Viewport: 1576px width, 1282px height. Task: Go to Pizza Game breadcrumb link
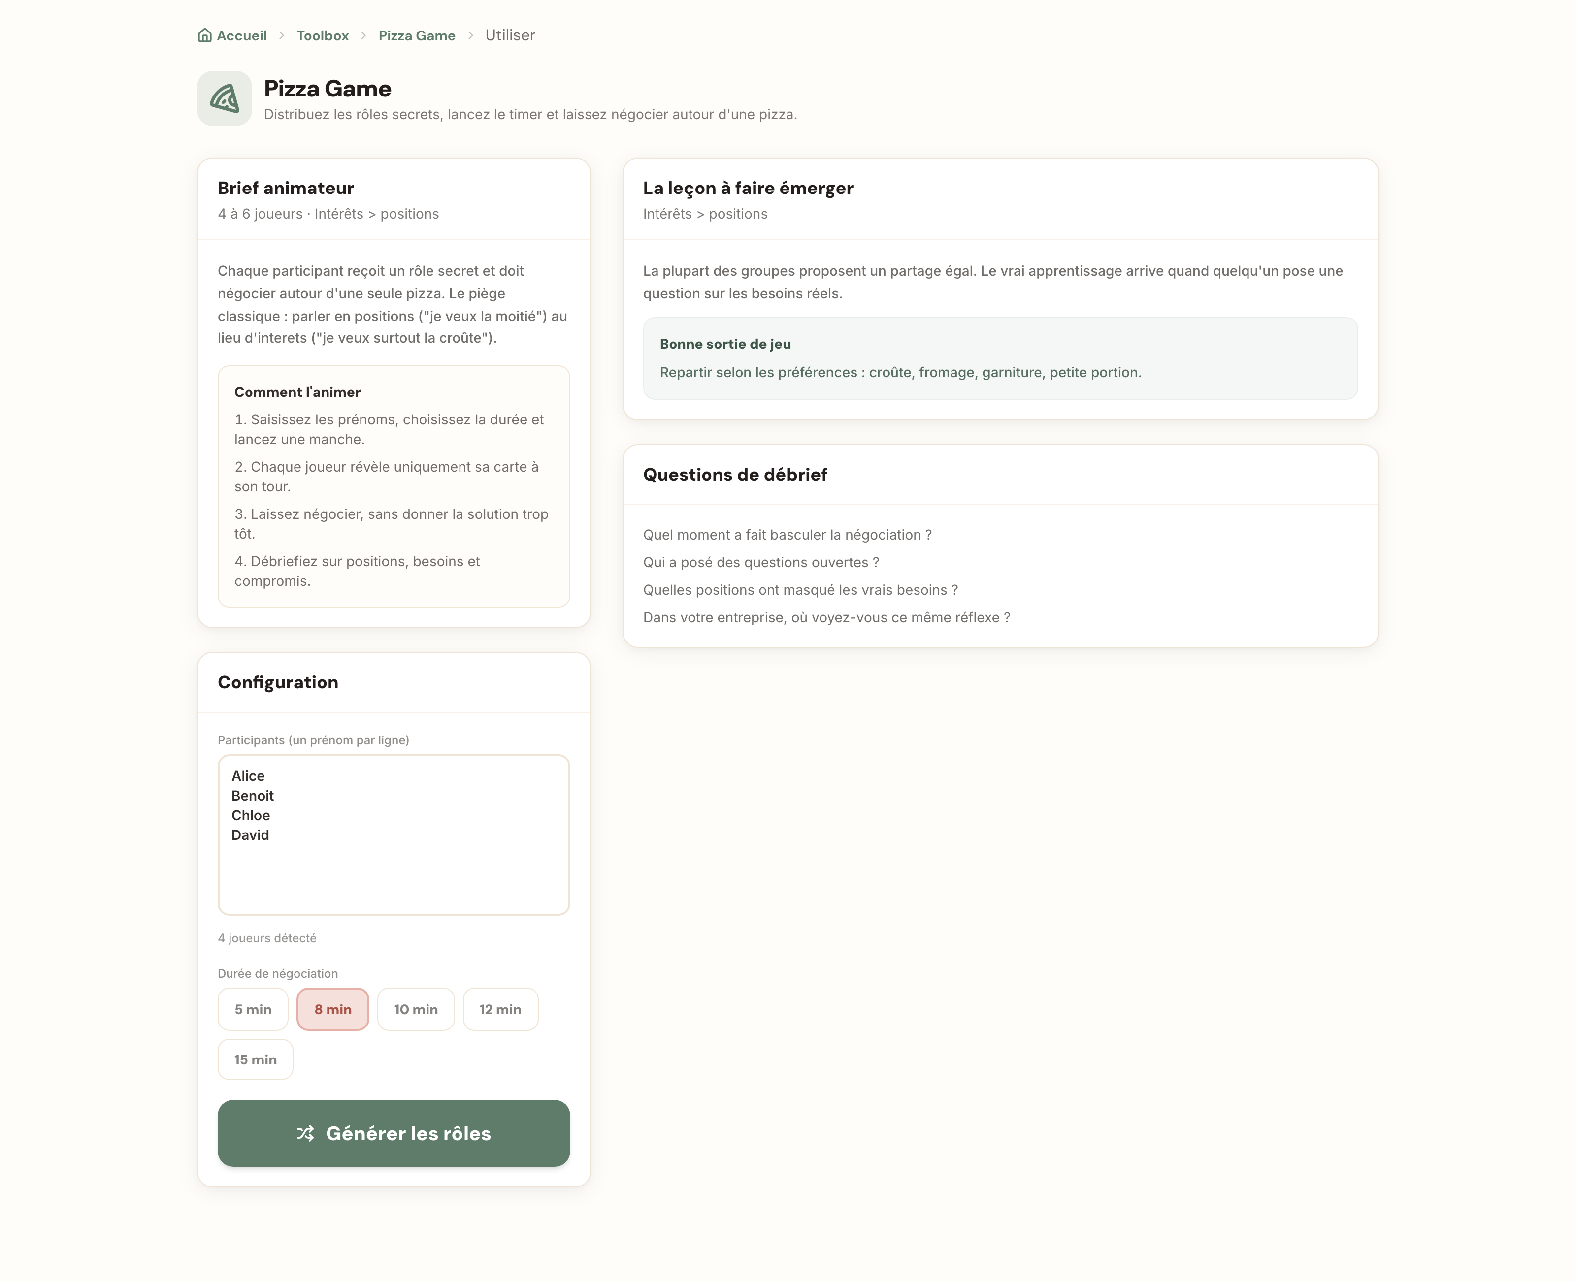pyautogui.click(x=417, y=35)
